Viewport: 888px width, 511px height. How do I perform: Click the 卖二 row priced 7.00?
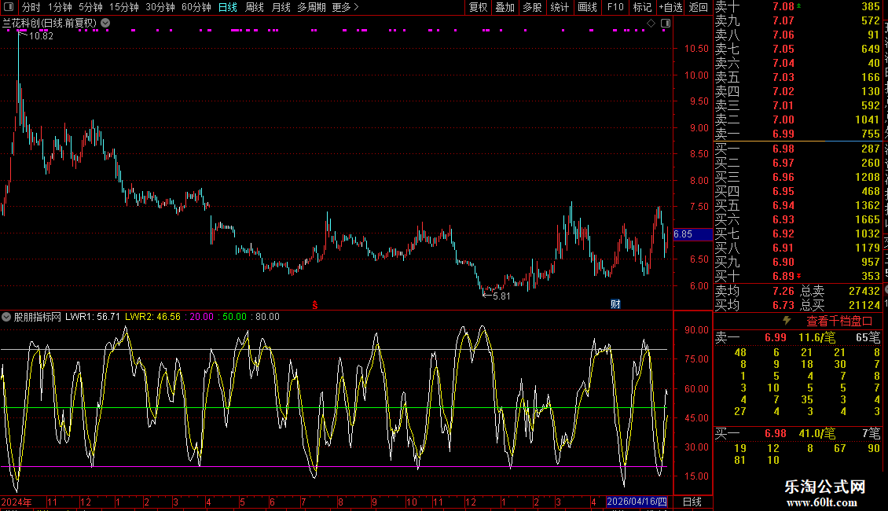click(798, 119)
